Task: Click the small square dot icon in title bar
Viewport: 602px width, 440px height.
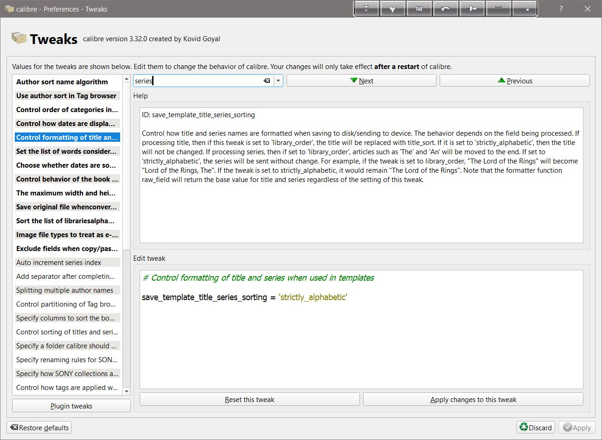Action: (525, 9)
